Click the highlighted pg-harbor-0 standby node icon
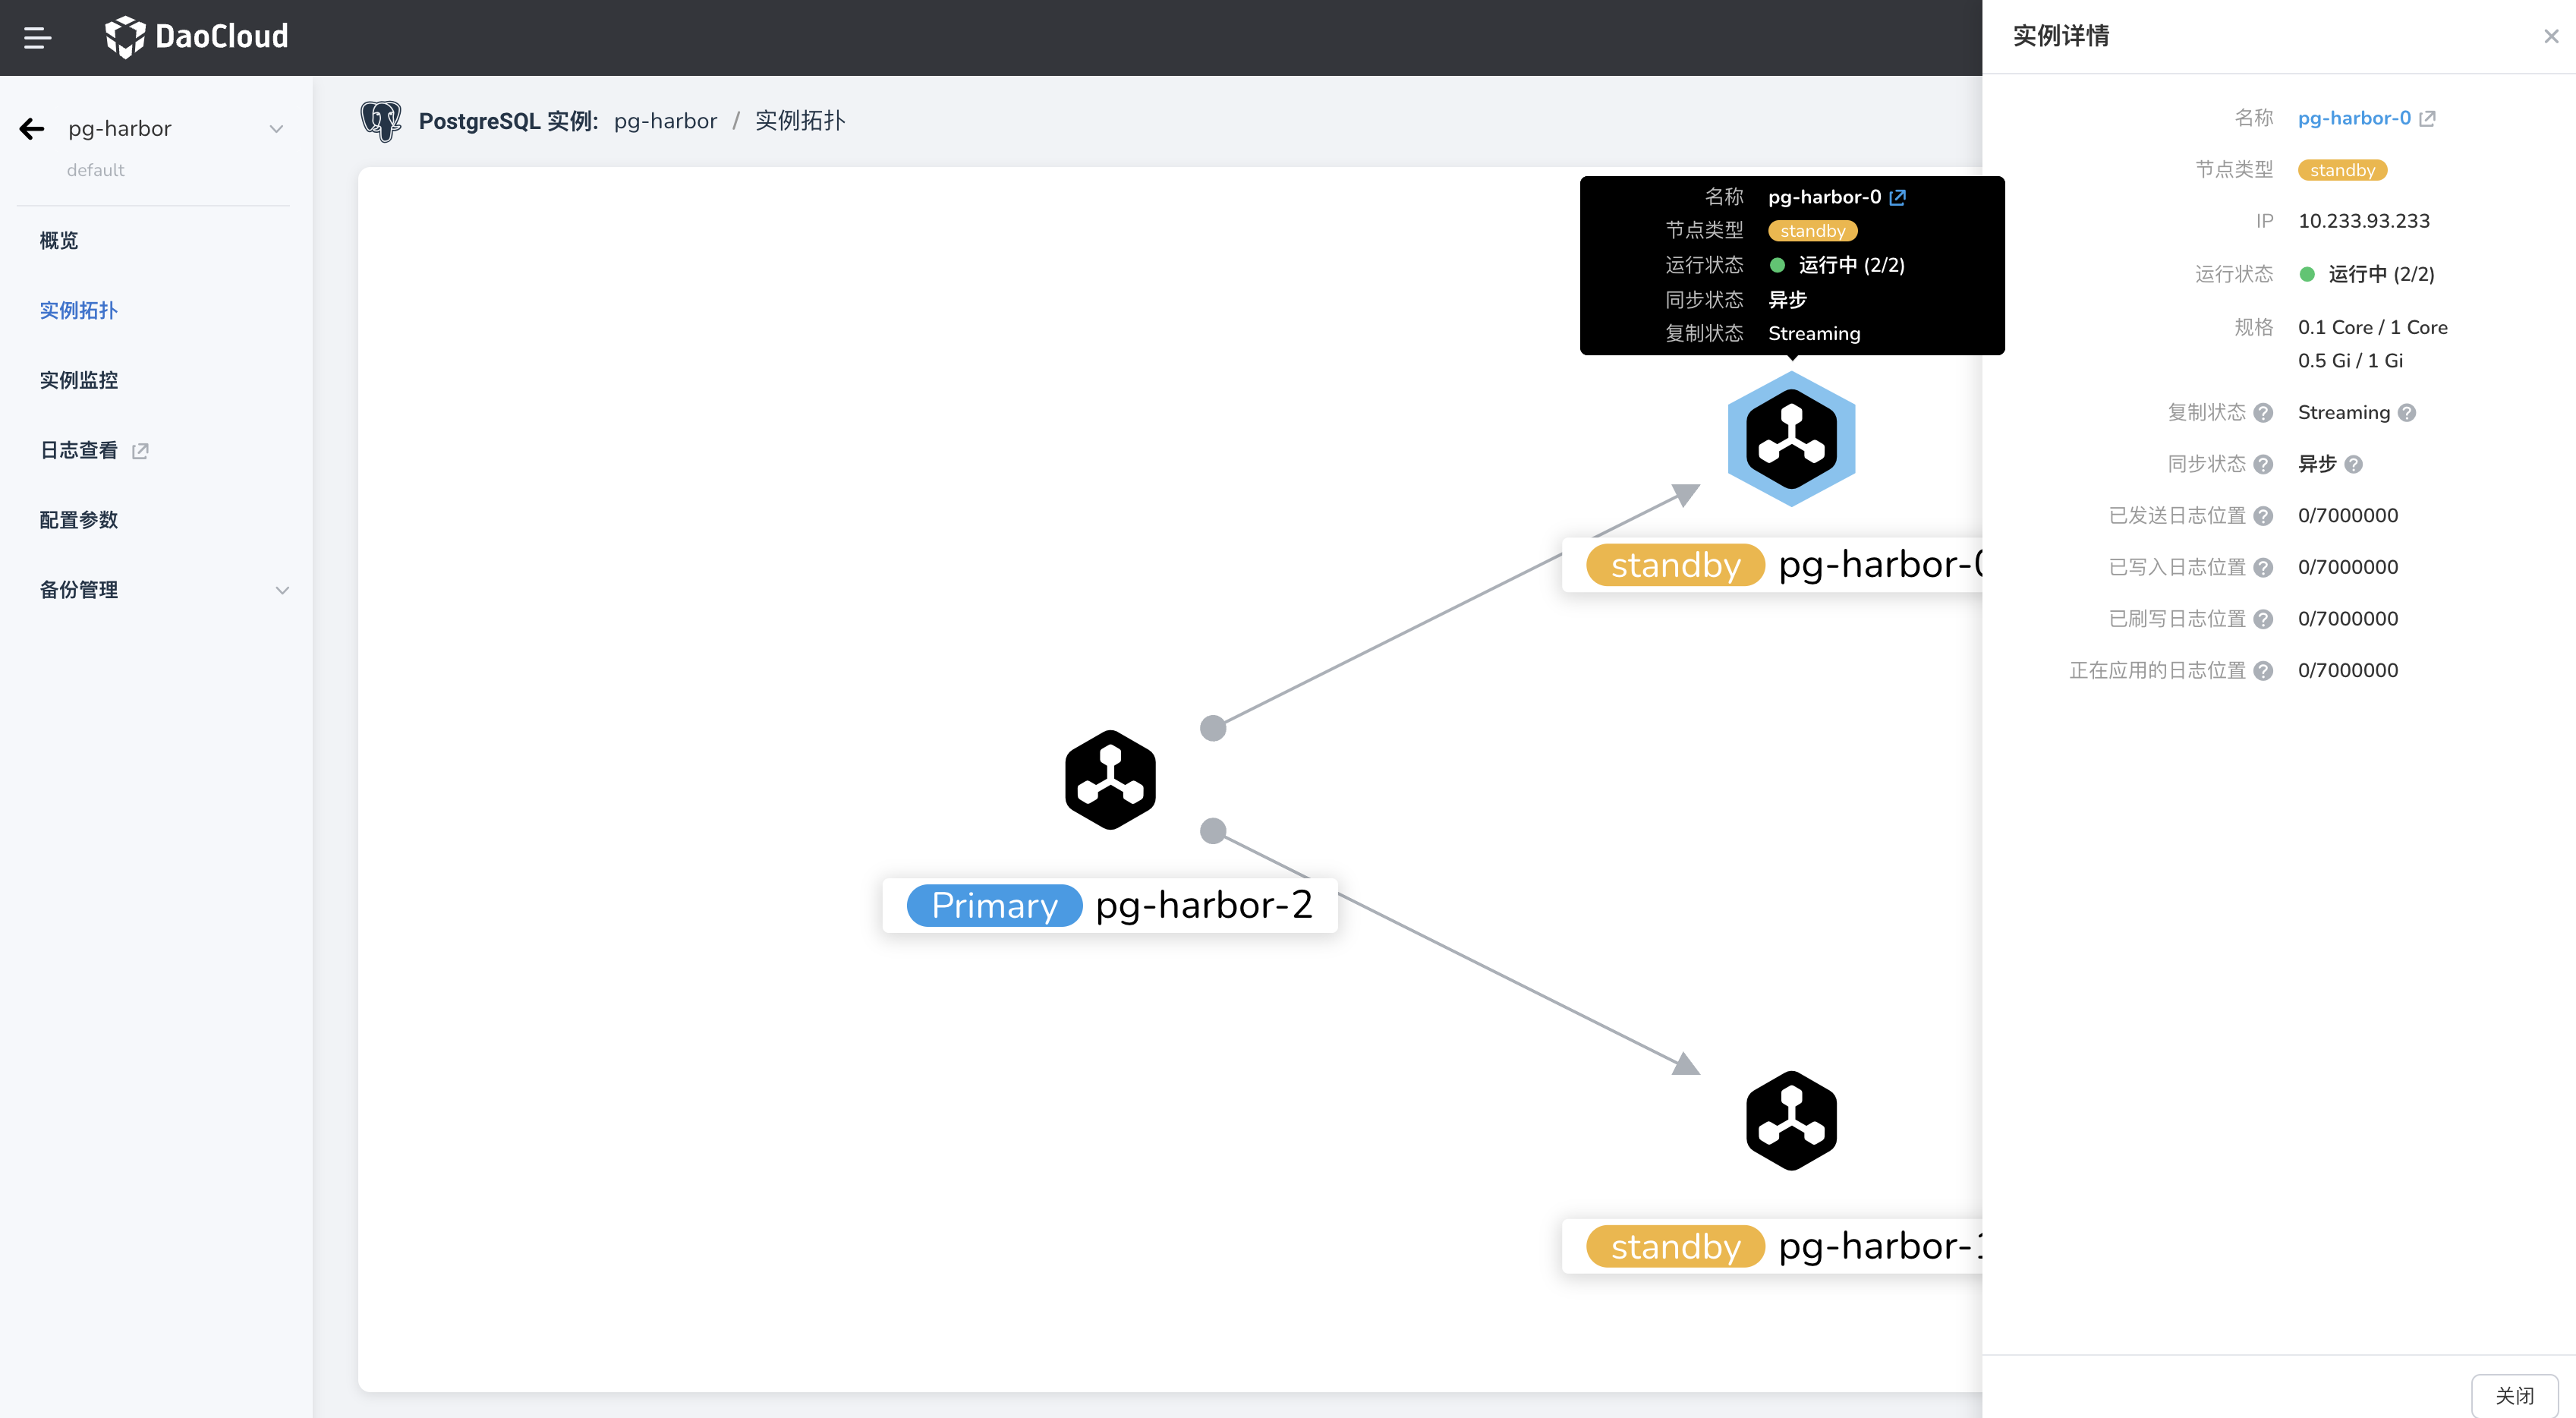 (x=1791, y=440)
